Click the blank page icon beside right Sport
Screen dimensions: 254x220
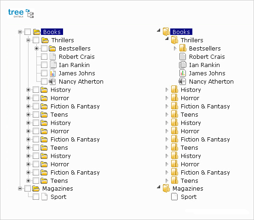click(174, 197)
